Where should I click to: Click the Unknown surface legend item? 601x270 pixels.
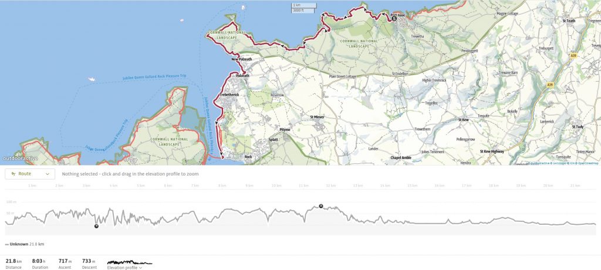tap(25, 244)
